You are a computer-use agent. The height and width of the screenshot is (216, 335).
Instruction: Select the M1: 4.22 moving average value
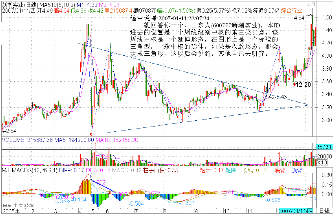click(x=87, y=5)
